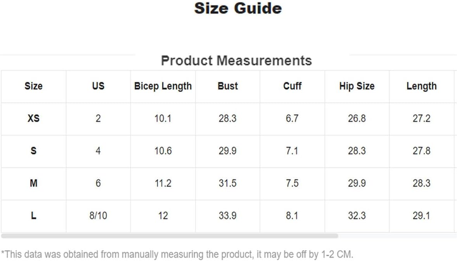The height and width of the screenshot is (261, 457).
Task: Select the 29.1 length value for L
Action: click(421, 216)
